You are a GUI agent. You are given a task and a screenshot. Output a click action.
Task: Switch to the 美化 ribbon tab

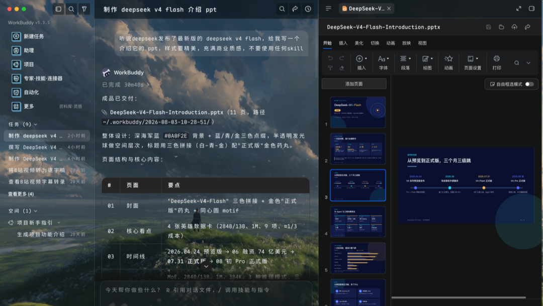coord(359,43)
